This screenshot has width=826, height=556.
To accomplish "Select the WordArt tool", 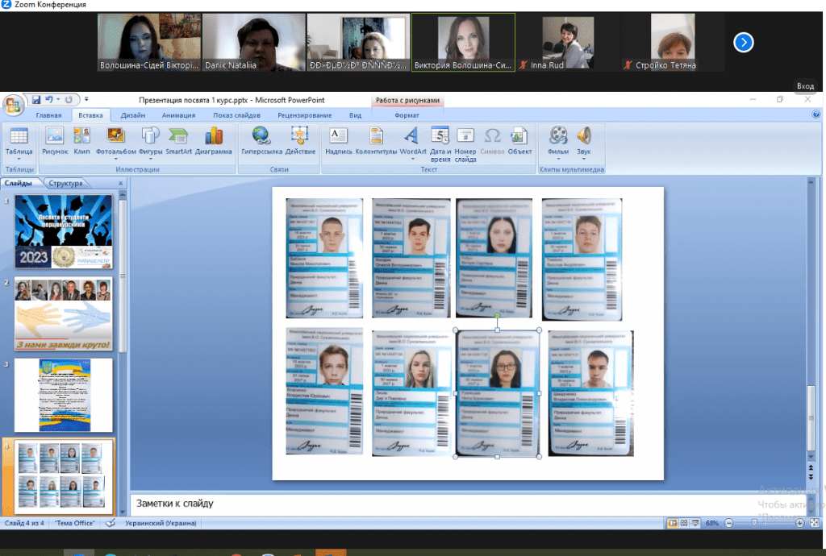I will coord(411,141).
